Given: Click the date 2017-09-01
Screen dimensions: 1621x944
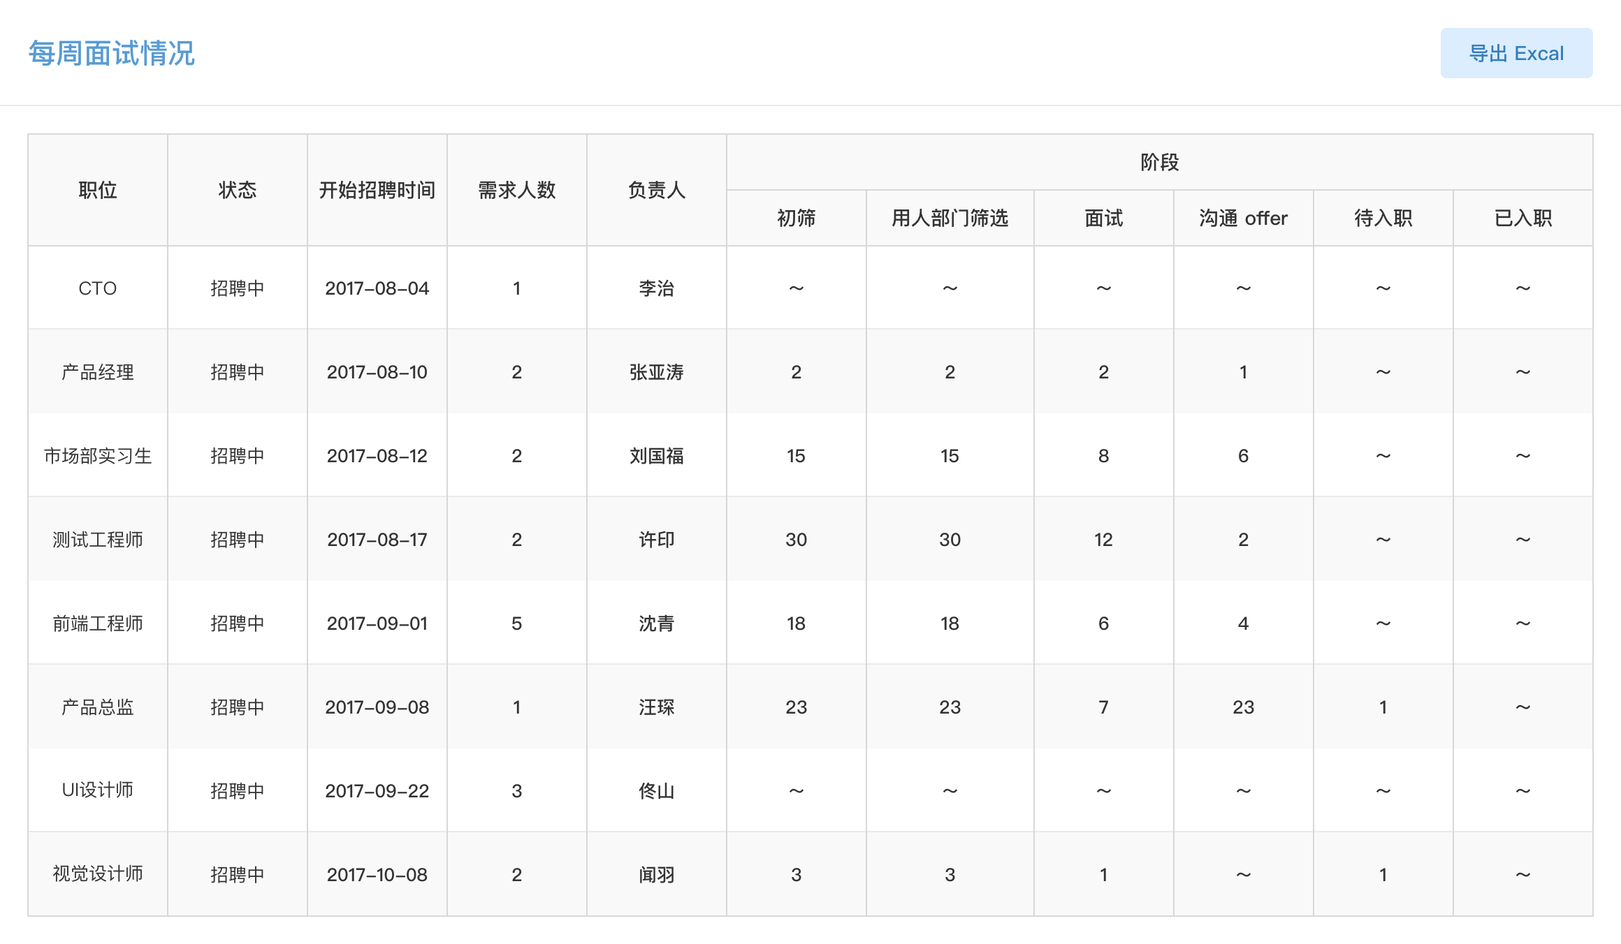Looking at the screenshot, I should click(x=377, y=623).
